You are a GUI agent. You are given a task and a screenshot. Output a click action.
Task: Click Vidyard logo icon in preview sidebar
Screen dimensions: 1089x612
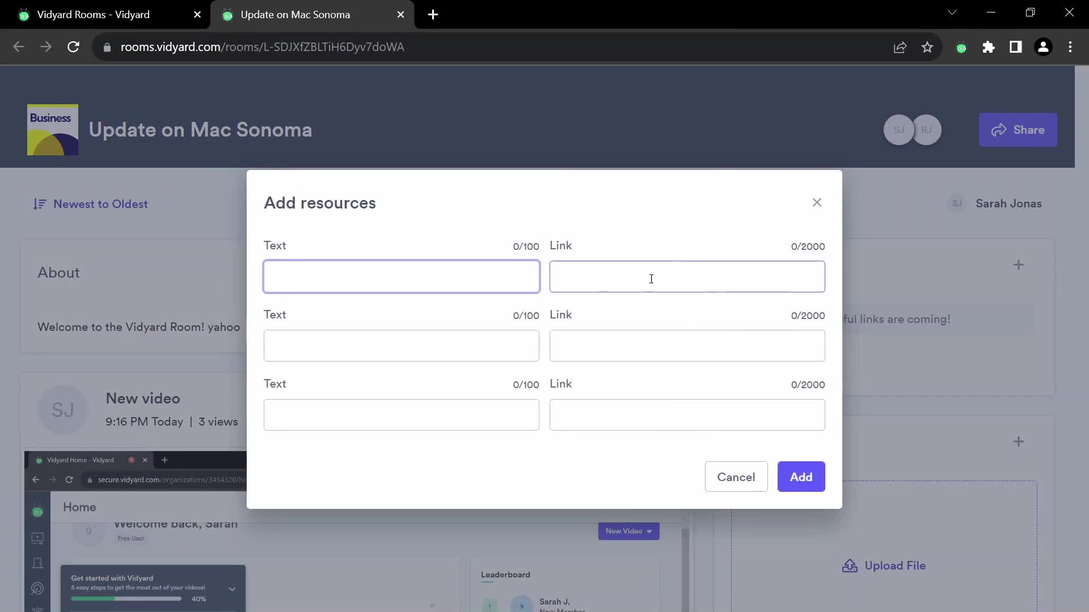click(x=37, y=512)
